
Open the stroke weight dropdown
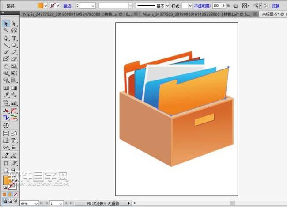click(93, 6)
